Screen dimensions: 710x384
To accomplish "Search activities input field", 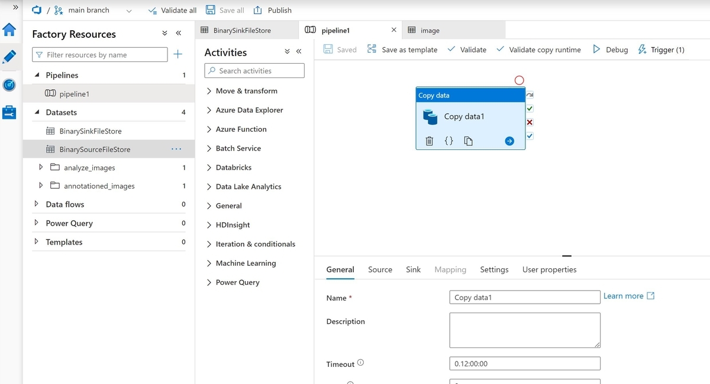I will click(x=254, y=70).
